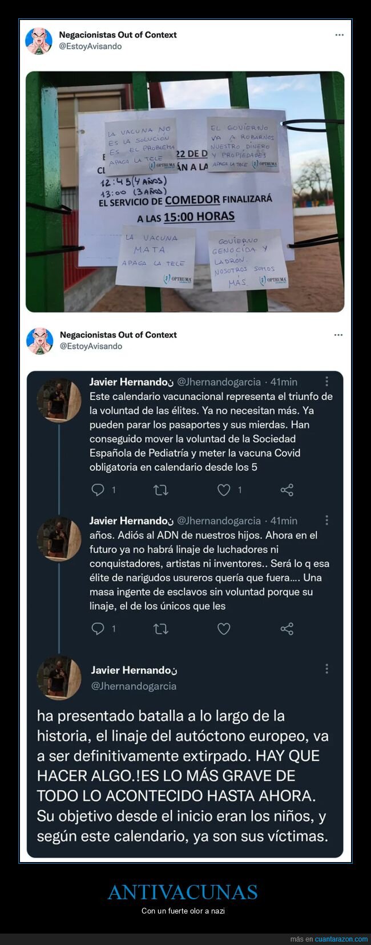This screenshot has width=371, height=945.
Task: Open more options on Javier's first reply
Action: point(326,382)
